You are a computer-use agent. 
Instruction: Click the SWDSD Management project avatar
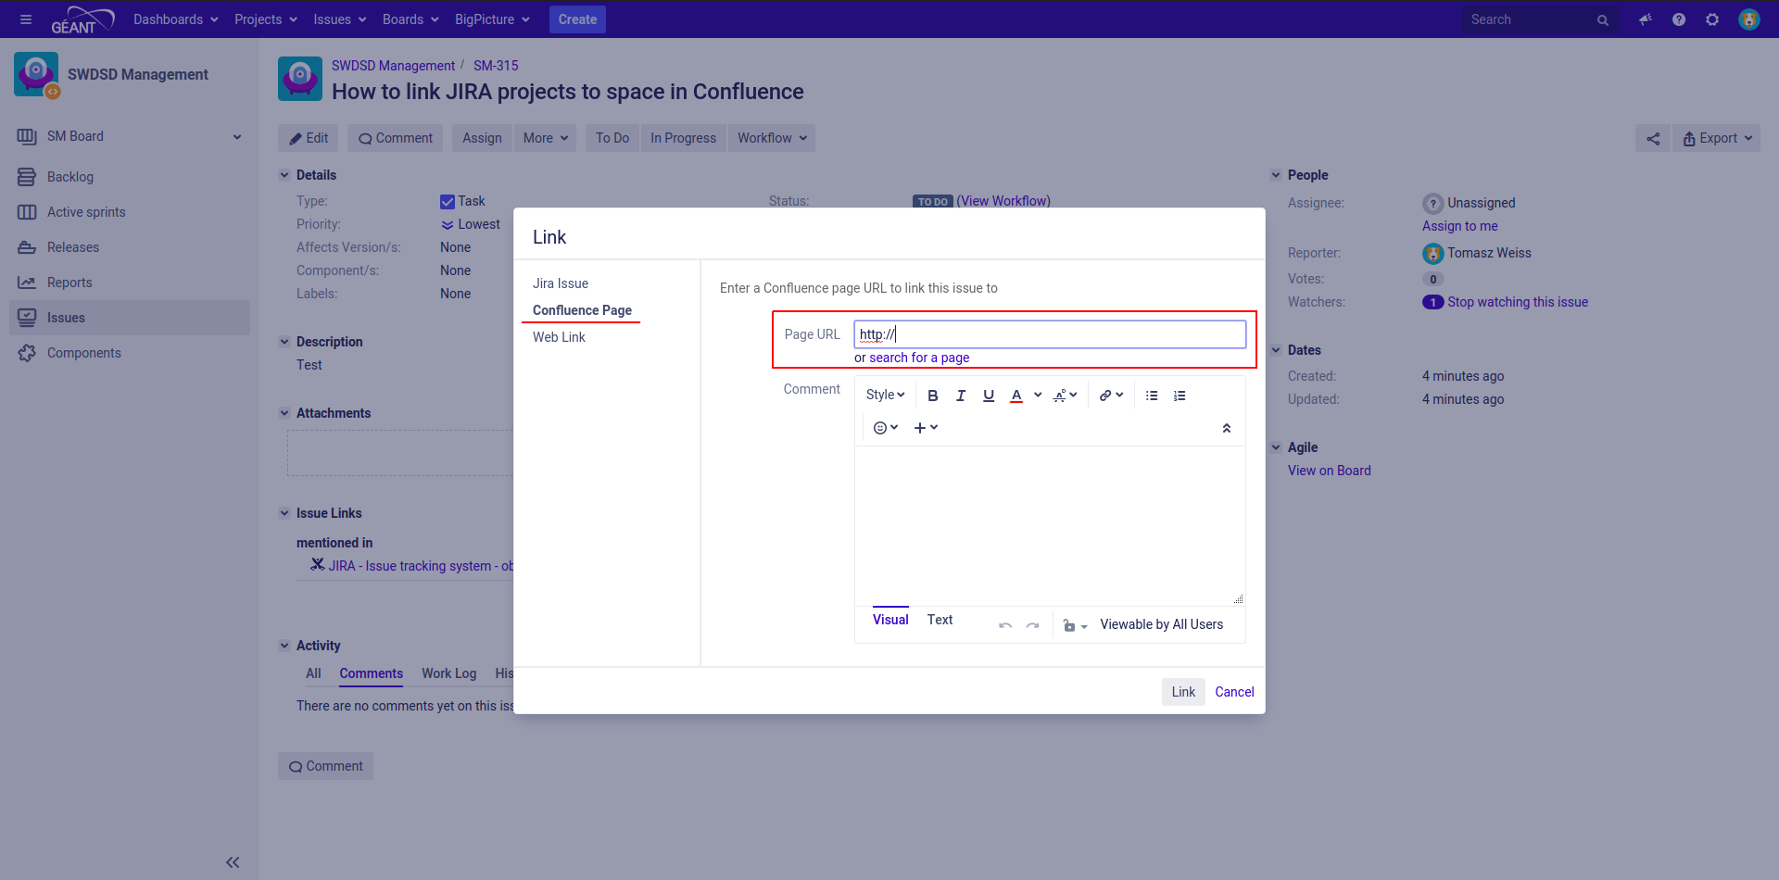pyautogui.click(x=36, y=75)
